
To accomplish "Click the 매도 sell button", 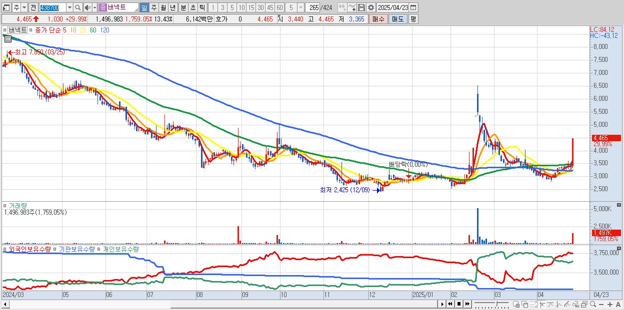I will [x=397, y=19].
